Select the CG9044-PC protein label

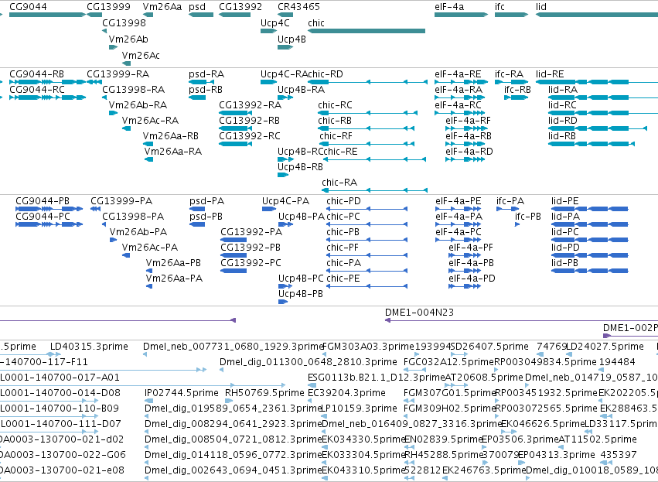click(x=43, y=217)
